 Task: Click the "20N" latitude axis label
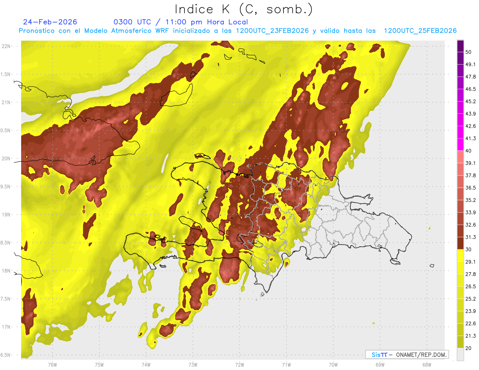coord(6,158)
